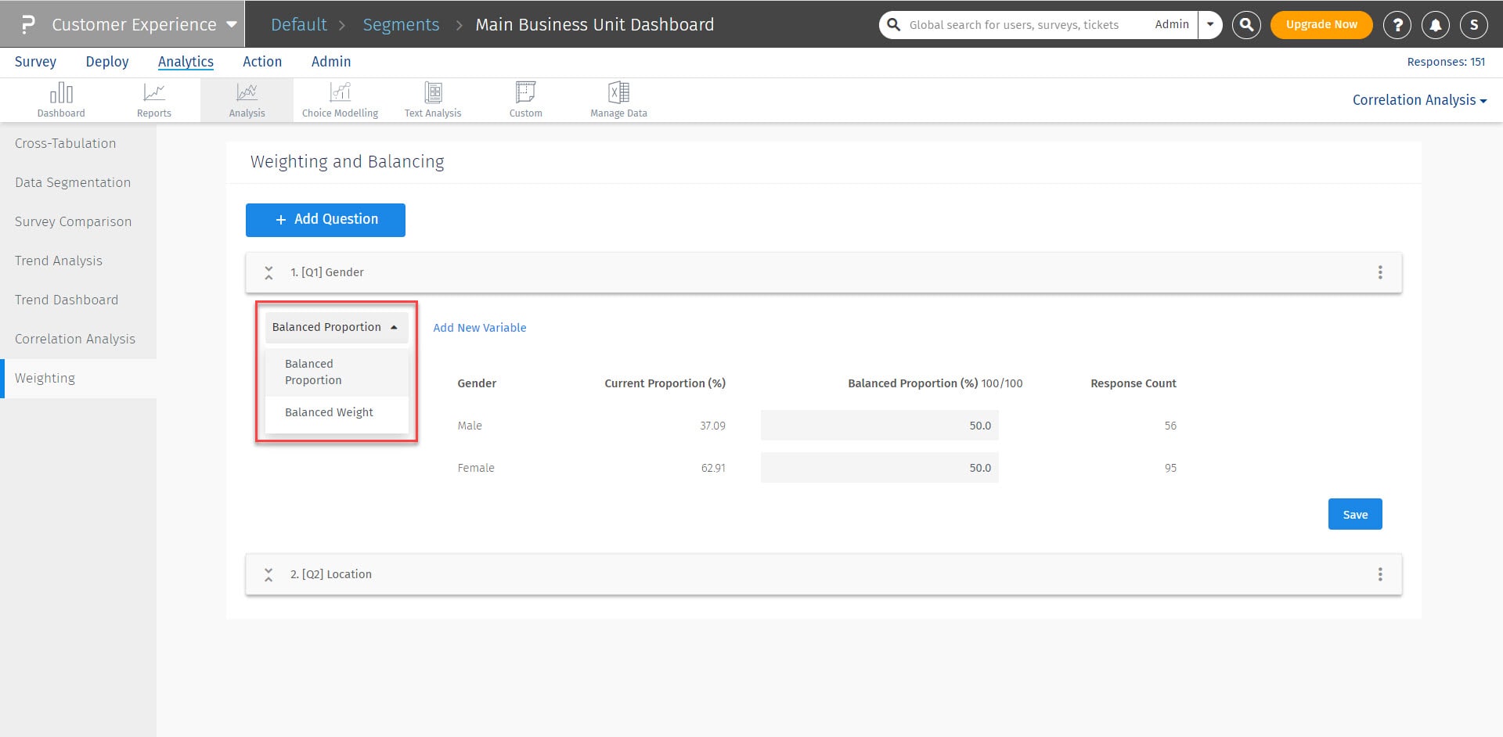Expand the Q2 Location question panel
The height and width of the screenshot is (737, 1503).
pos(269,574)
